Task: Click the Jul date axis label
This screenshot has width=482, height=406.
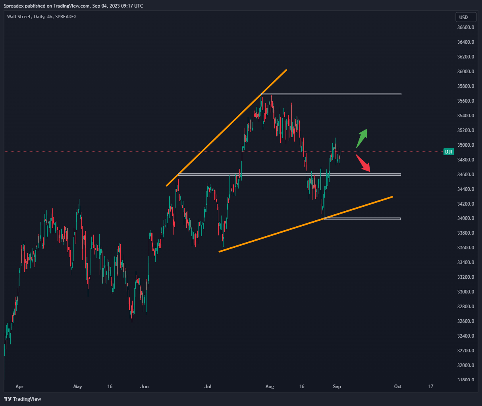Action: click(208, 387)
